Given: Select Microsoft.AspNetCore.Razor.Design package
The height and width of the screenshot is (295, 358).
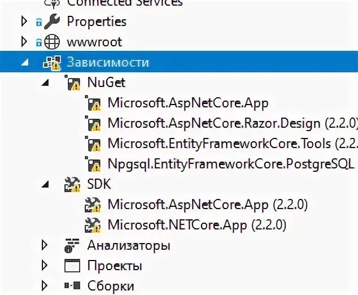Looking at the screenshot, I should click(233, 123).
